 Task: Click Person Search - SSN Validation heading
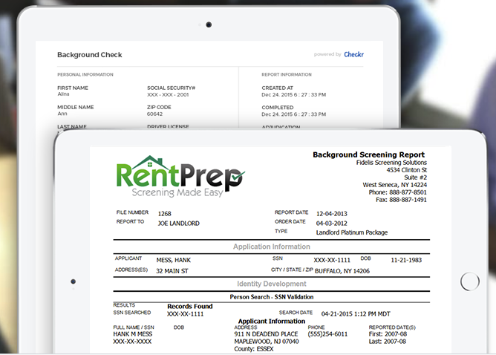point(272,297)
